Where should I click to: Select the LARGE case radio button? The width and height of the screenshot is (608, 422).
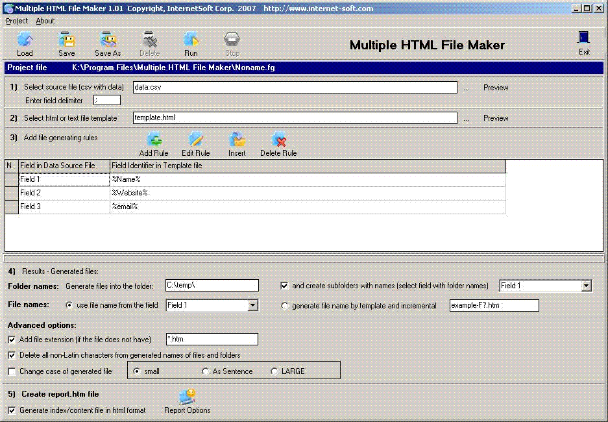pyautogui.click(x=273, y=371)
